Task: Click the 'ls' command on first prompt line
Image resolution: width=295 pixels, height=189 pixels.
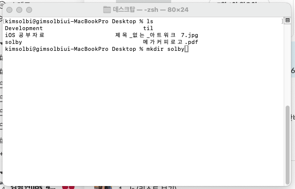Action: 150,21
